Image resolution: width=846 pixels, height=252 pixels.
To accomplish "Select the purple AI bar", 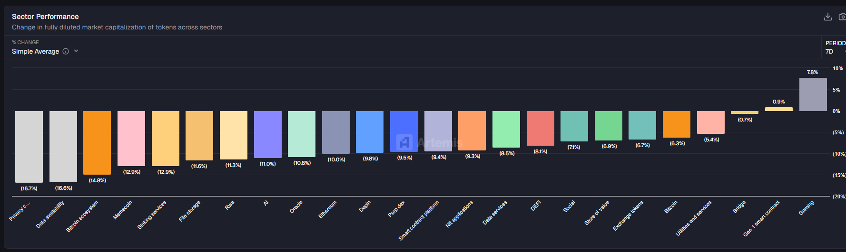I will coord(267,134).
